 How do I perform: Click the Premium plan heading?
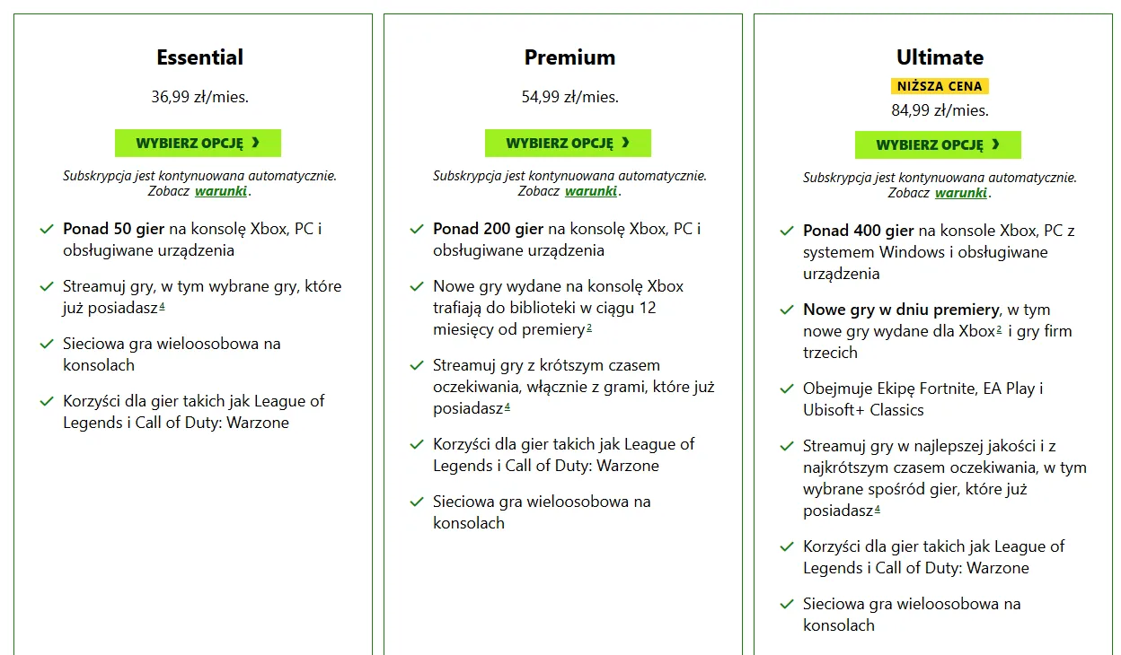pos(569,57)
